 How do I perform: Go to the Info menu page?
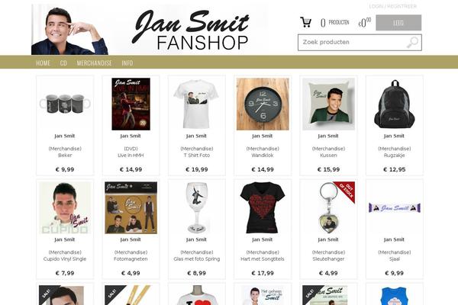pos(127,63)
